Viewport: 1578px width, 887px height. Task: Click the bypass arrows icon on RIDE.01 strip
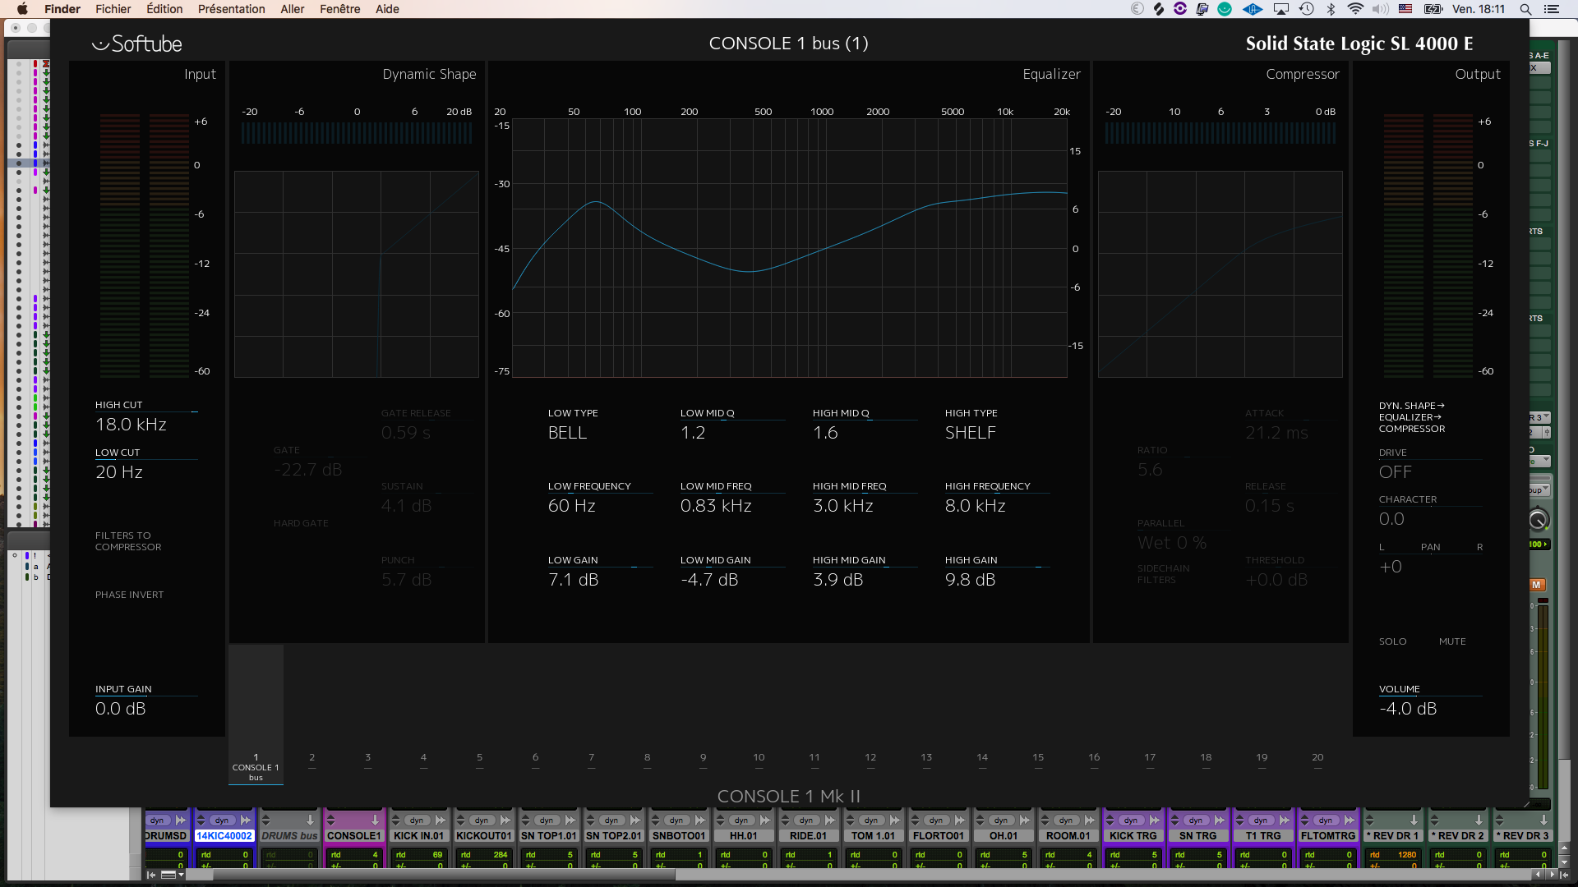[828, 820]
